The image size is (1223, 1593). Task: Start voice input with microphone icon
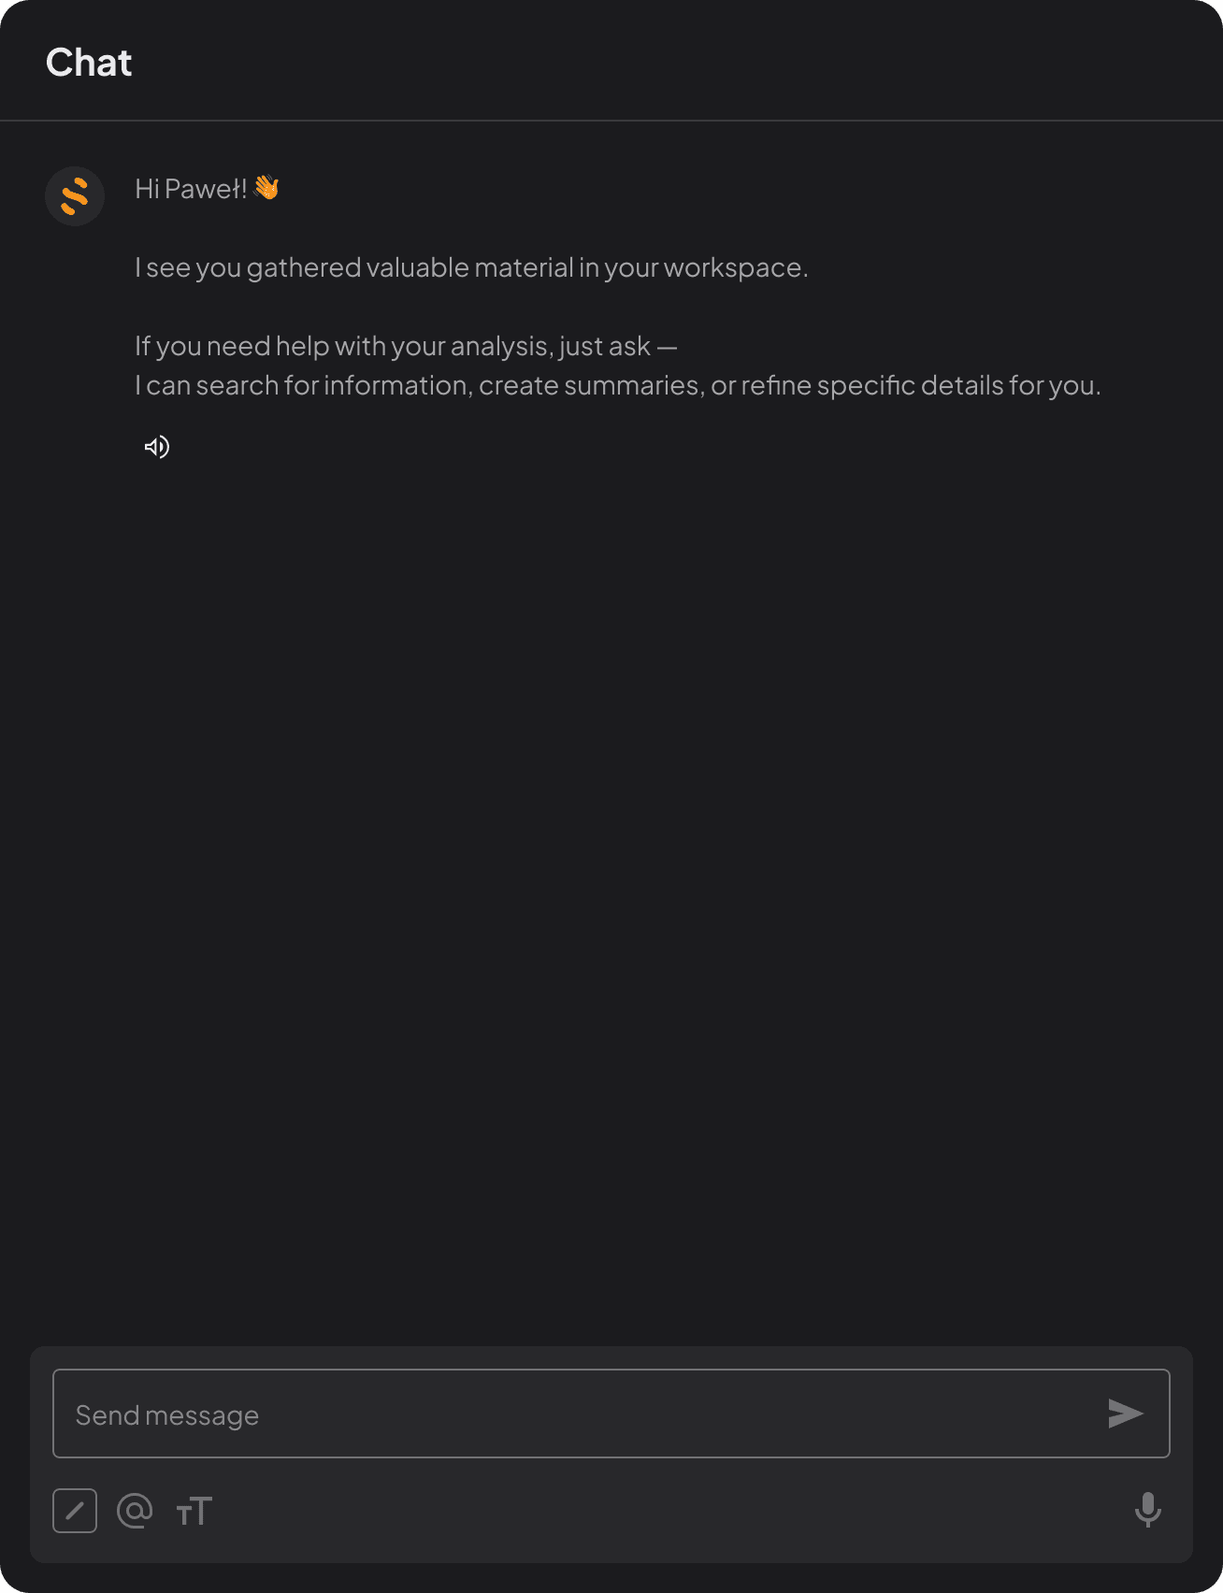tap(1148, 1510)
